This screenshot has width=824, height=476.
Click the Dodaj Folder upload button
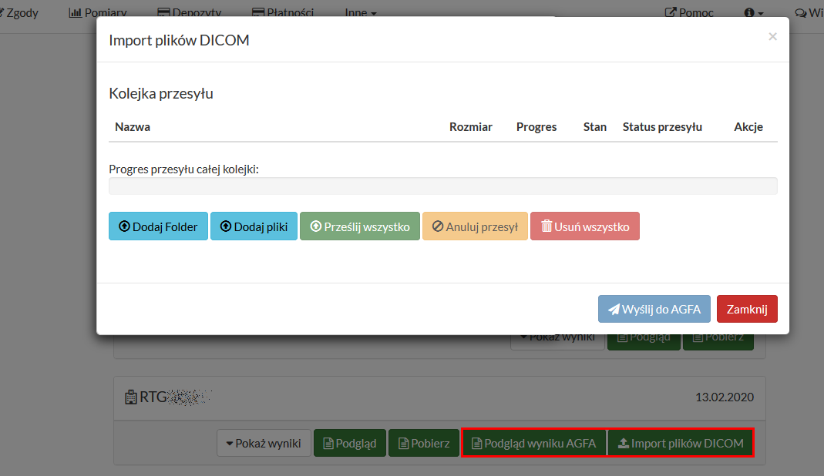pyautogui.click(x=158, y=226)
